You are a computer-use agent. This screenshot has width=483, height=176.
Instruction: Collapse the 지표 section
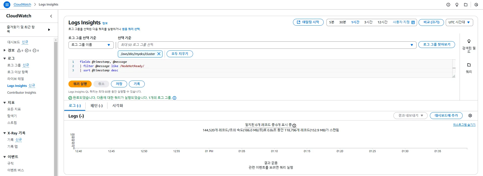[x=5, y=102]
